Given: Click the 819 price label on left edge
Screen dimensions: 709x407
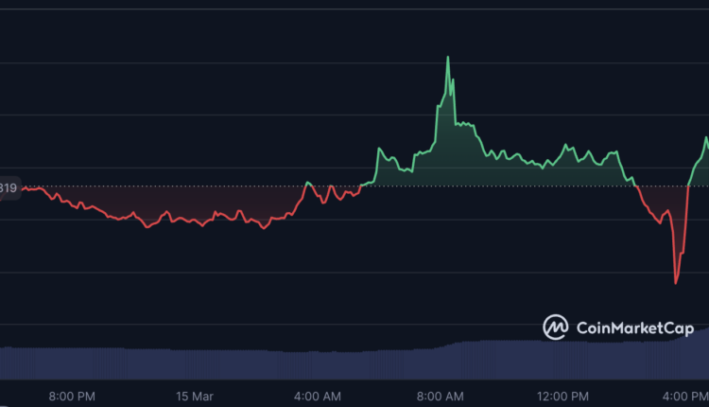Looking at the screenshot, I should point(9,188).
